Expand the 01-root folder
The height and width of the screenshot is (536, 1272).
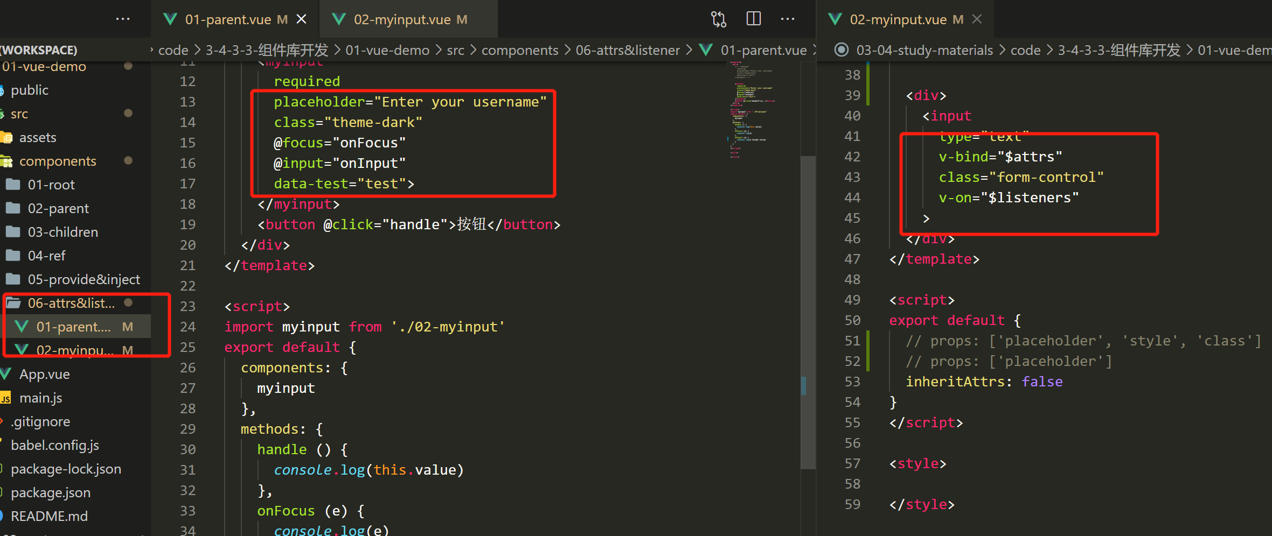(x=51, y=185)
